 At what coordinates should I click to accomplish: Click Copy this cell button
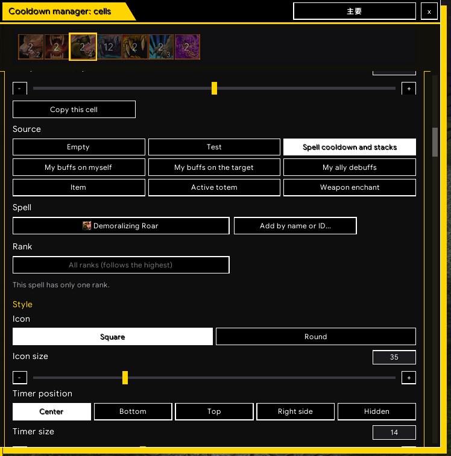74,110
